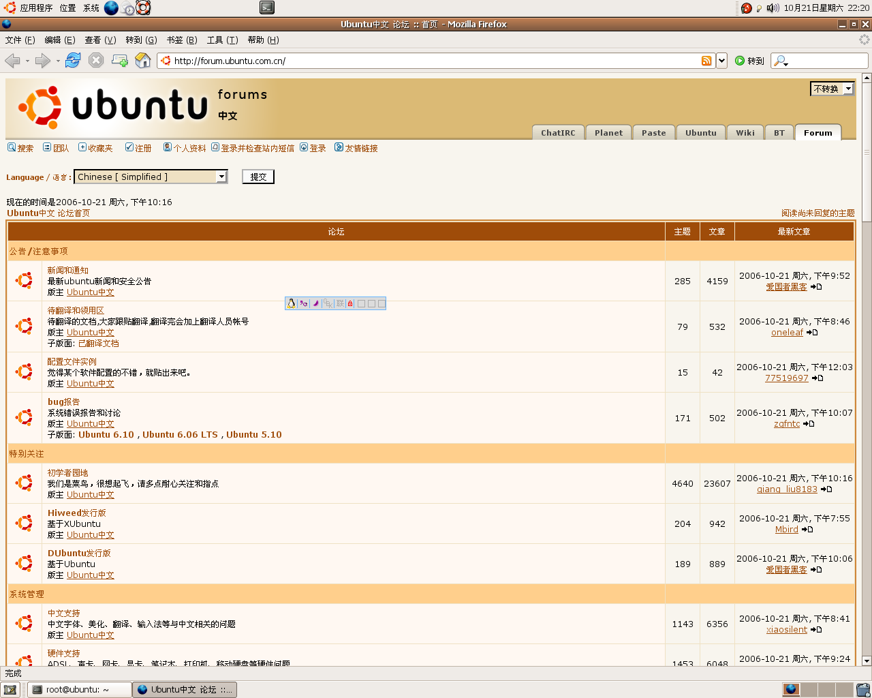The width and height of the screenshot is (872, 698).
Task: Launch the terminal icon in top panel
Action: [267, 8]
